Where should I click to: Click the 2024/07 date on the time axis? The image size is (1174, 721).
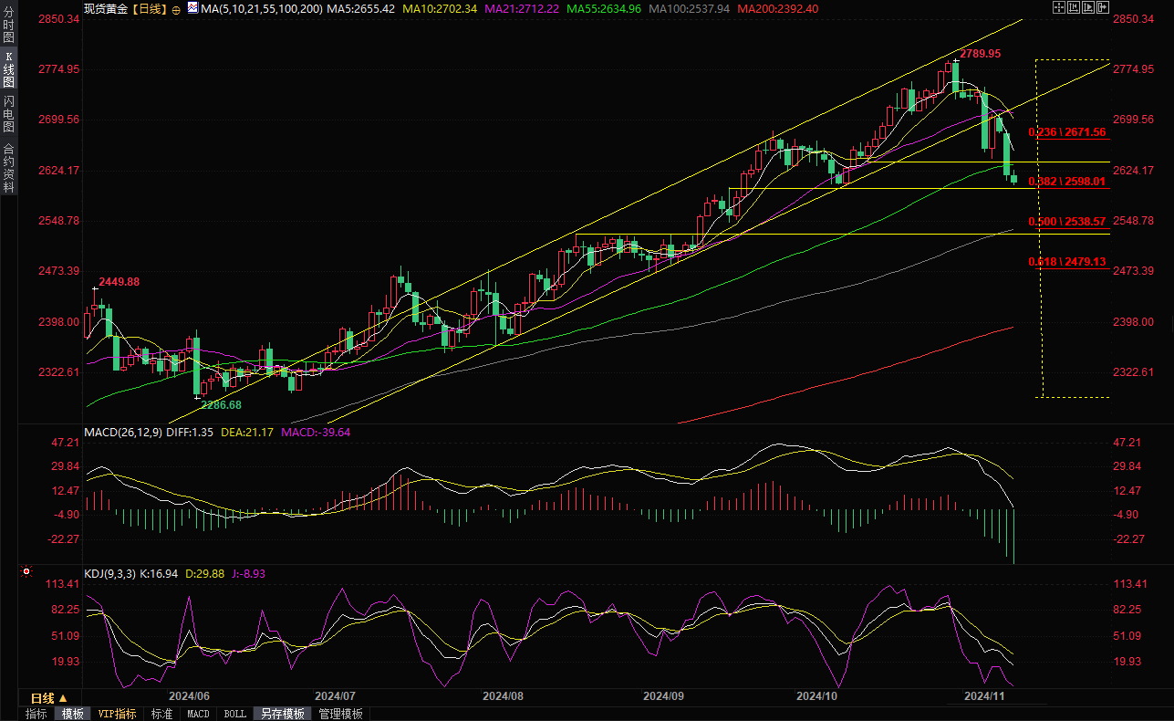(x=335, y=695)
